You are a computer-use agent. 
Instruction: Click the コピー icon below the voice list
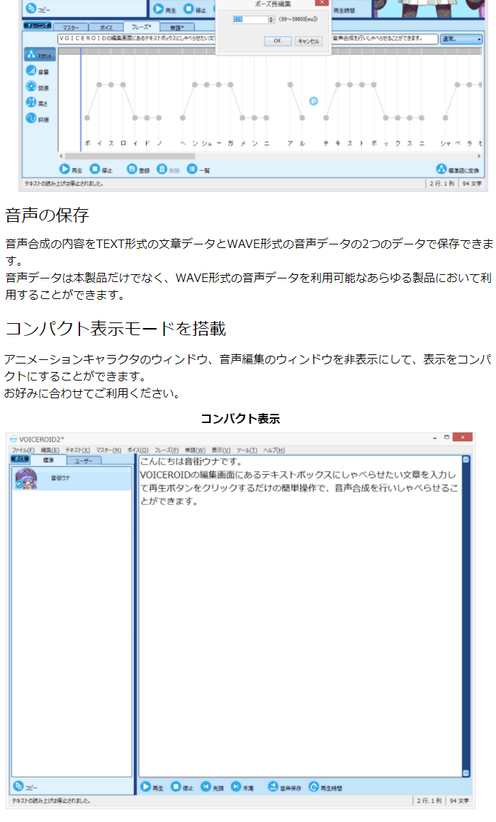coord(18,786)
